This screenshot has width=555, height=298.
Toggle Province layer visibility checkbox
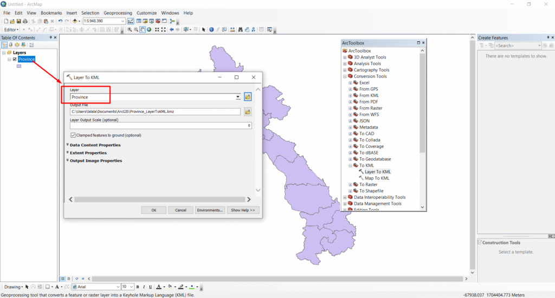15,59
